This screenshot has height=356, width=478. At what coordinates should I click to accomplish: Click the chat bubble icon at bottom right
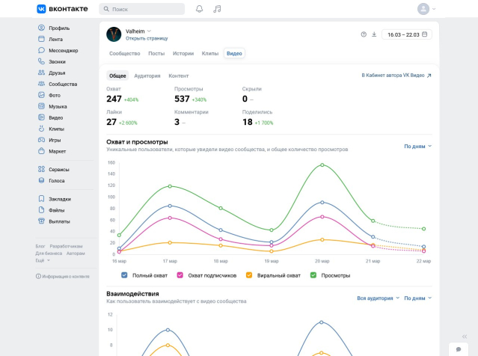[459, 349]
